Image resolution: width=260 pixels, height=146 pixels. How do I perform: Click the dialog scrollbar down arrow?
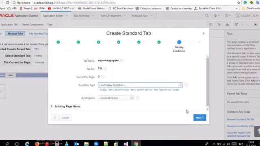tap(208, 109)
